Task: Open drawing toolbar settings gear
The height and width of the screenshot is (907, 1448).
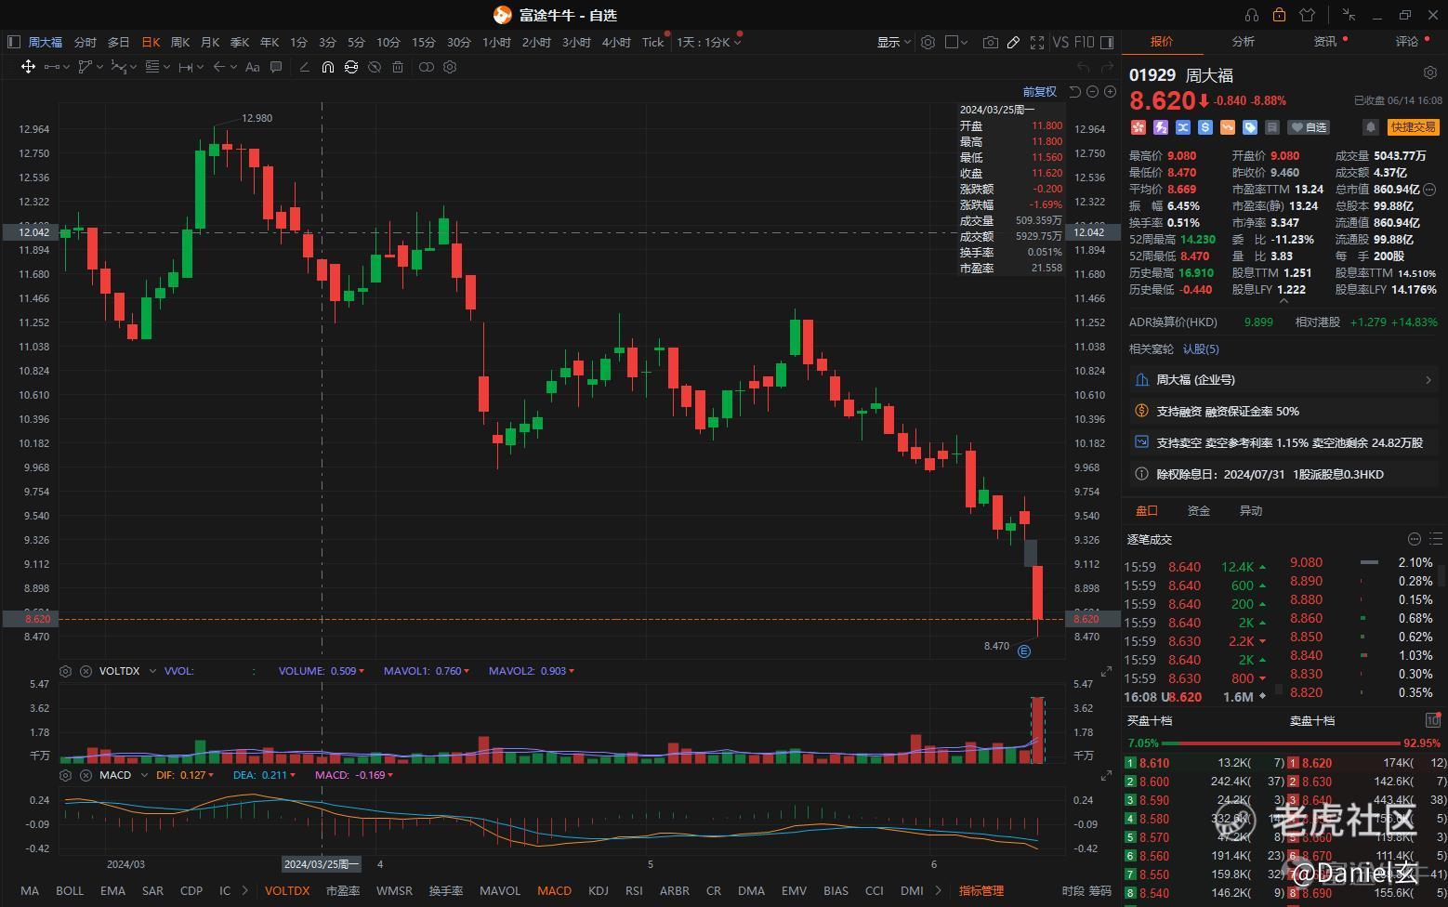Action: 450,67
